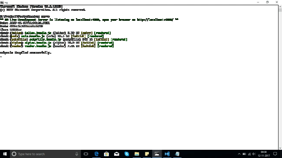Open the volume control tray icon

coord(254,154)
